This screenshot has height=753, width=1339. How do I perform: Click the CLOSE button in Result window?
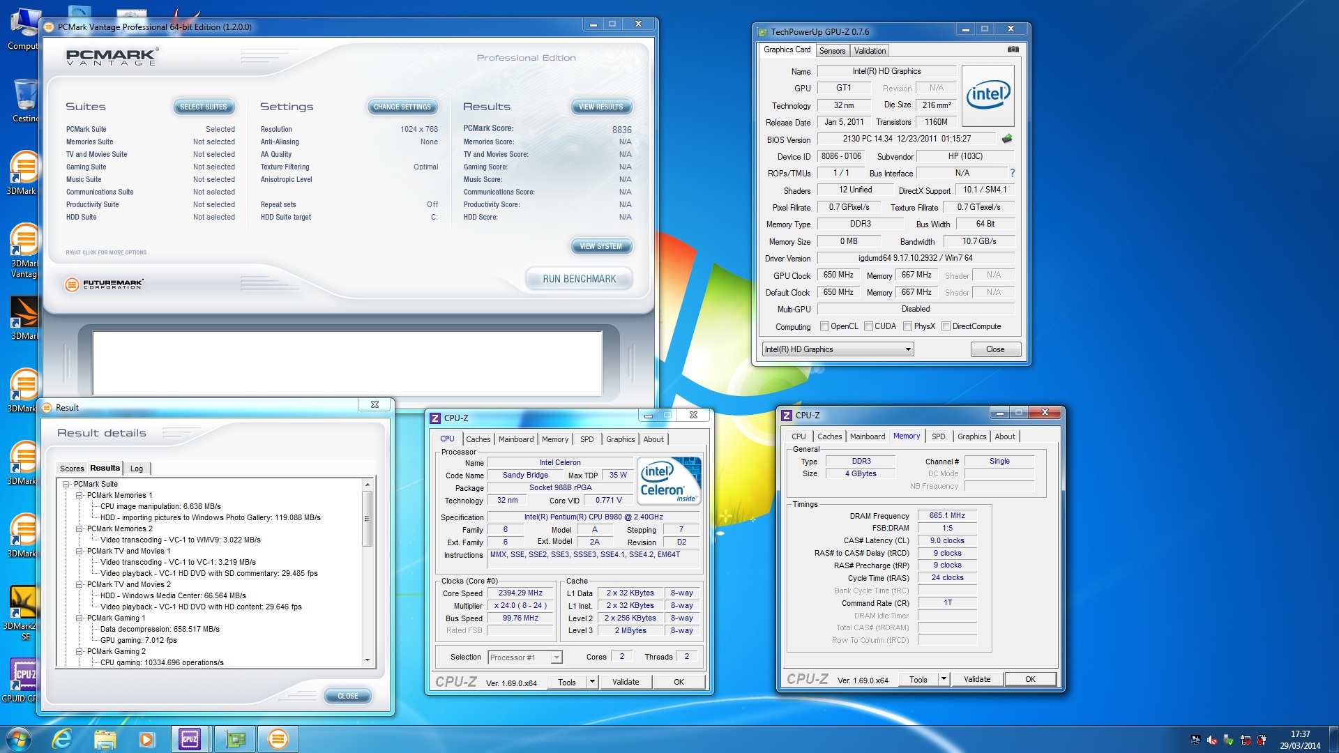(347, 696)
